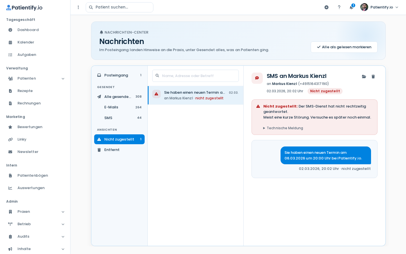This screenshot has height=254, width=406.
Task: Open the Entfernt view
Action: tap(119, 150)
